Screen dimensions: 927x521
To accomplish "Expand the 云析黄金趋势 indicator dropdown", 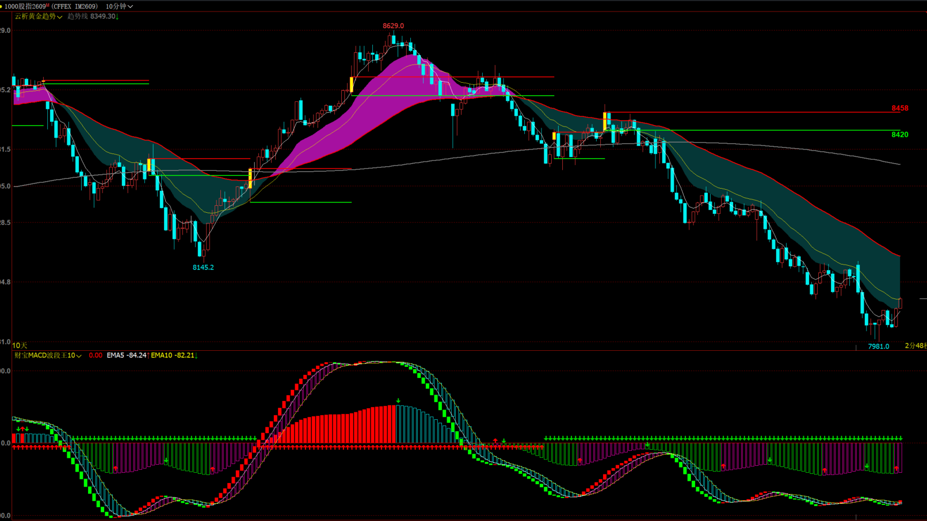I will point(39,17).
